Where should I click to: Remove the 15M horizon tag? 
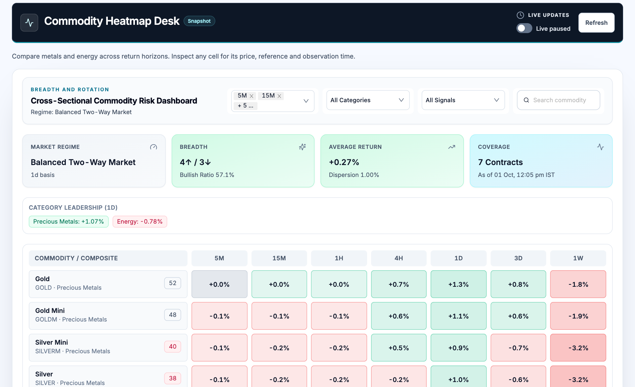[x=279, y=96]
